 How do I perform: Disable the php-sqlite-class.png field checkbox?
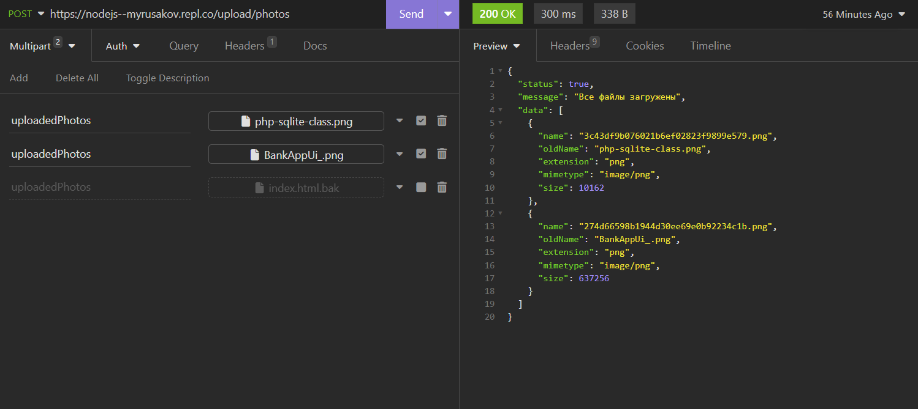pyautogui.click(x=421, y=120)
